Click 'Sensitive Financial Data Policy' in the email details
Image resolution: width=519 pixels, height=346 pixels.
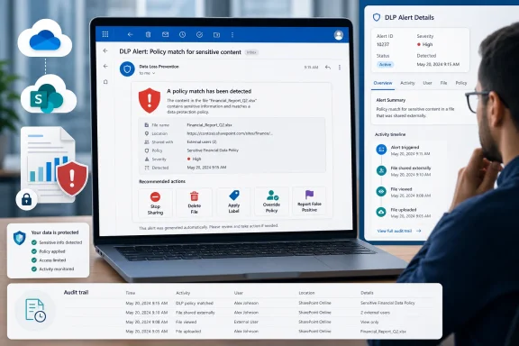tap(213, 150)
